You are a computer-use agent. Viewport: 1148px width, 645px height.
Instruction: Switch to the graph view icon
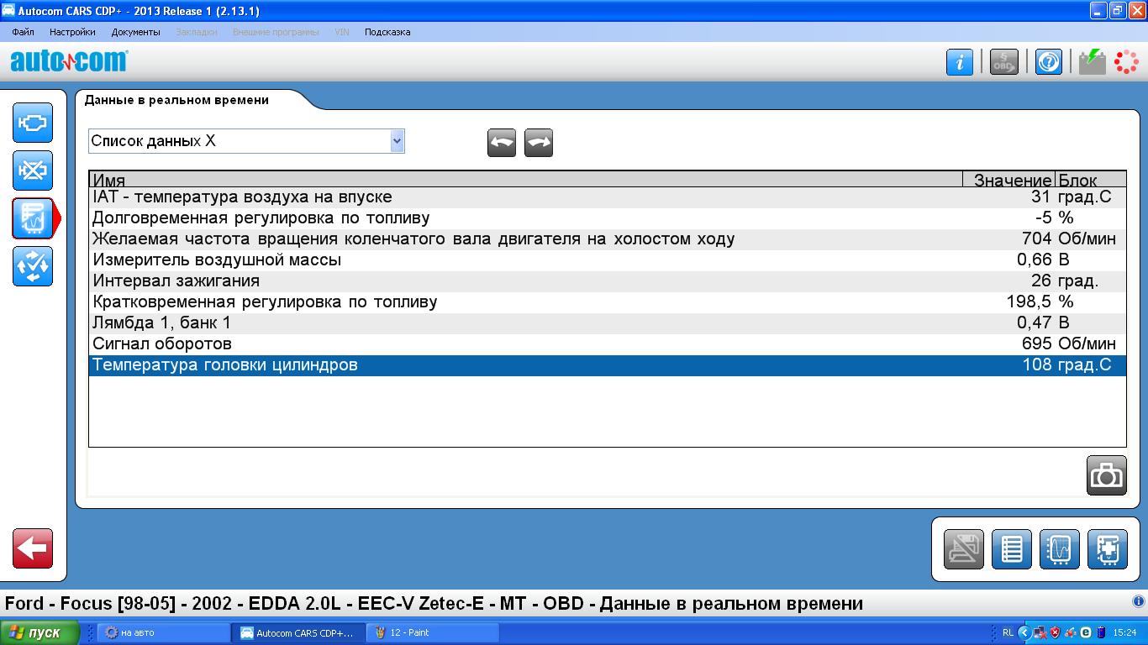coord(1060,549)
